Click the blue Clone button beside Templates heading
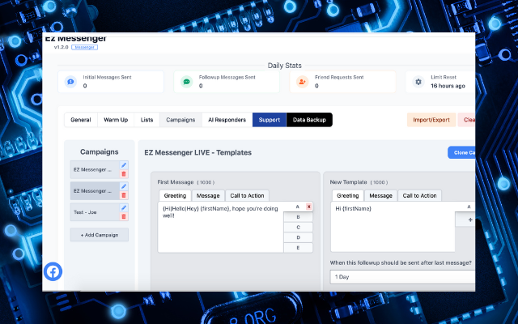Image resolution: width=518 pixels, height=324 pixels. pos(461,153)
